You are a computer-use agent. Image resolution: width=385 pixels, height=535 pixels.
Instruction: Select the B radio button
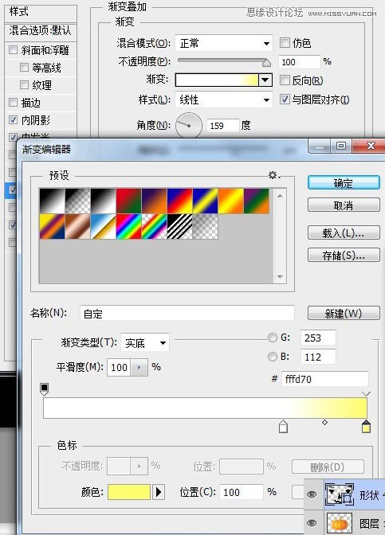coord(273,357)
